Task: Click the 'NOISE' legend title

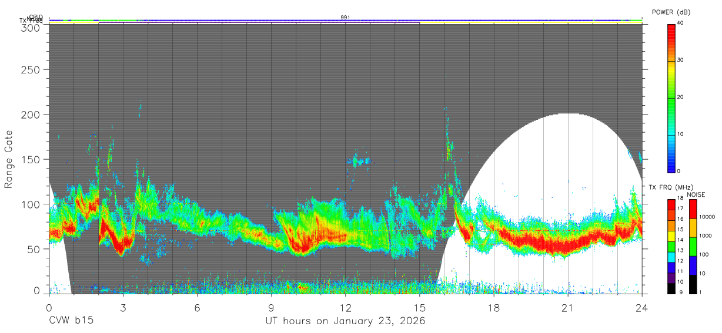Action: tap(696, 194)
